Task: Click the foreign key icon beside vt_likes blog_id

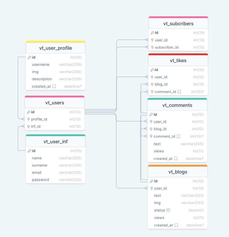Action: tap(152, 84)
